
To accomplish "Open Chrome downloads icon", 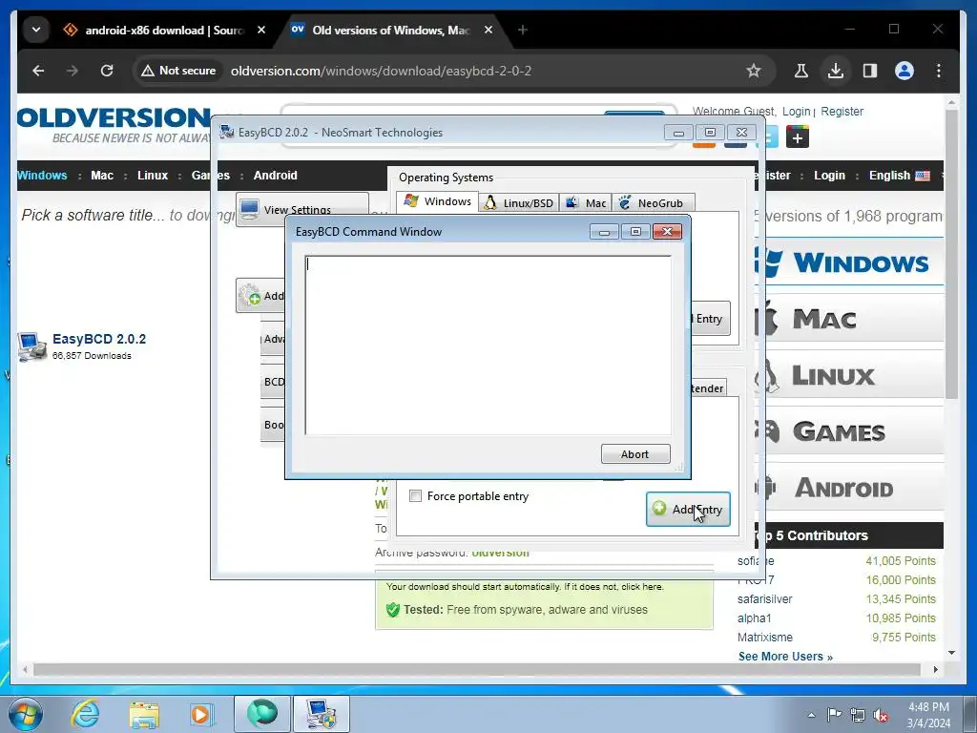I will (836, 71).
